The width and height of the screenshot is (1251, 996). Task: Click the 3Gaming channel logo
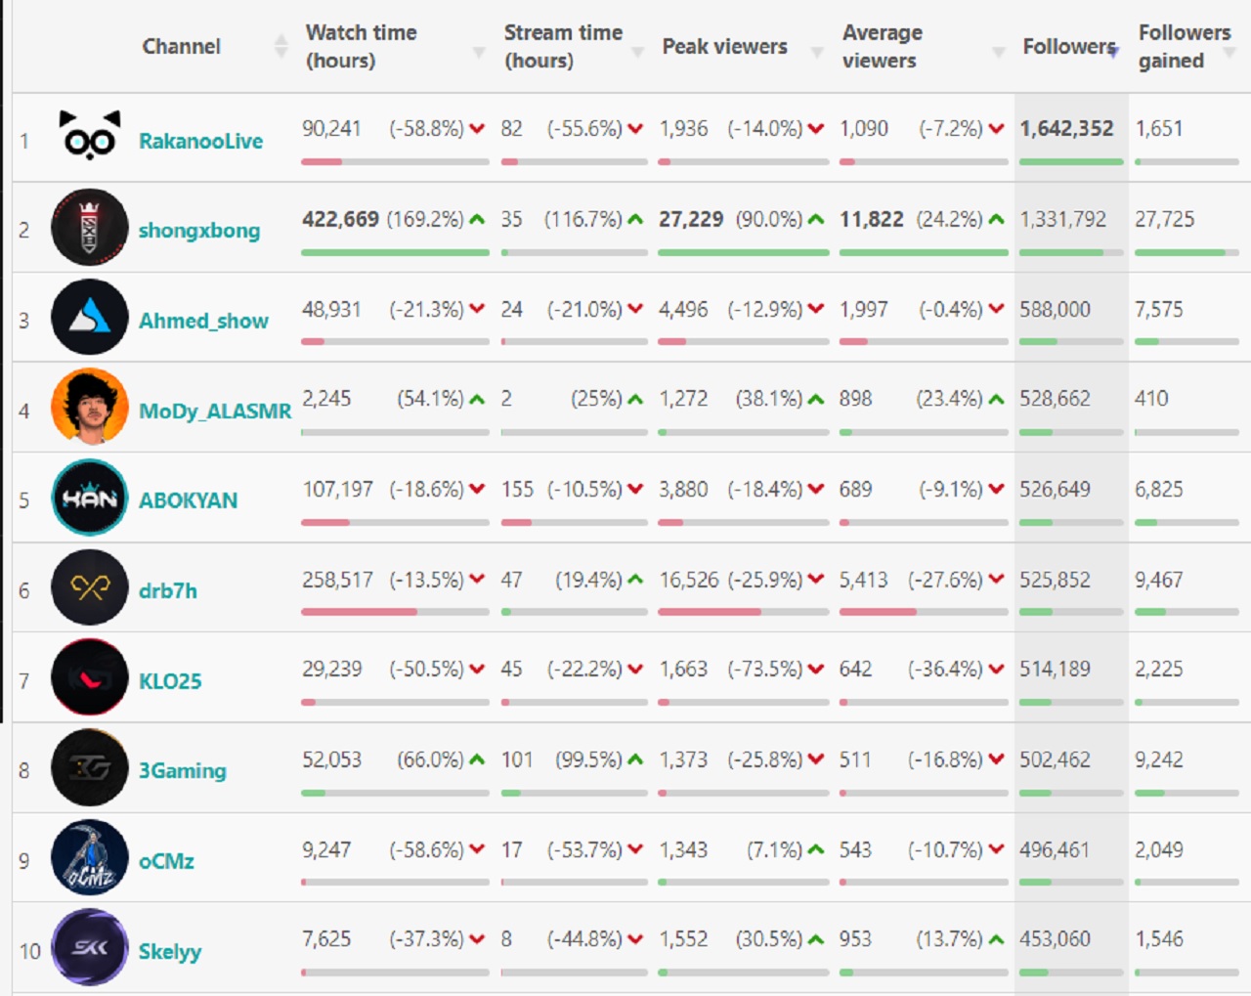point(90,767)
